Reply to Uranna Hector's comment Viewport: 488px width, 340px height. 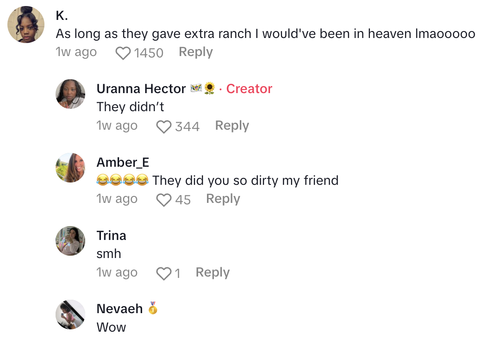tap(232, 126)
